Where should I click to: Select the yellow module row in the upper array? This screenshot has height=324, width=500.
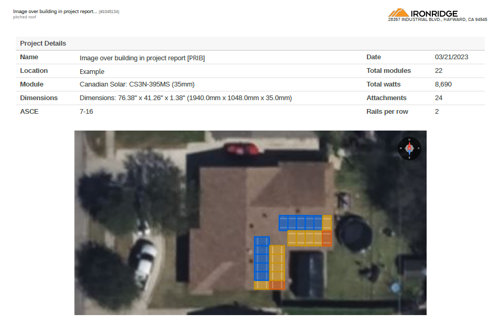pyautogui.click(x=304, y=239)
